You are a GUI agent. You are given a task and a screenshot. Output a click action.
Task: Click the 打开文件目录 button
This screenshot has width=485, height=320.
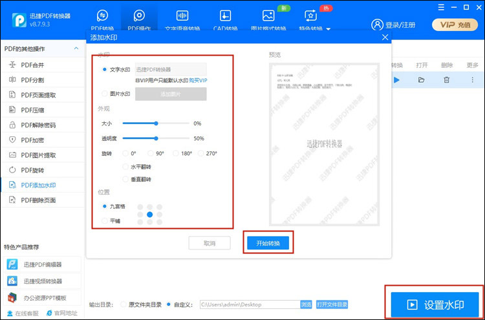click(x=332, y=304)
